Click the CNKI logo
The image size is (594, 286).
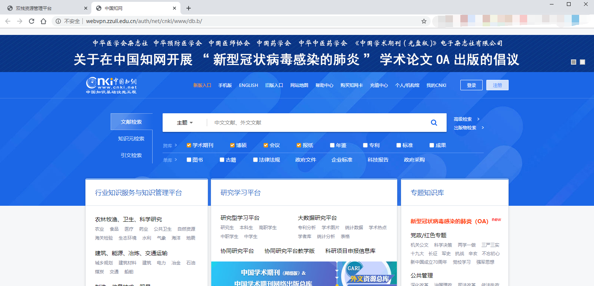click(x=111, y=85)
